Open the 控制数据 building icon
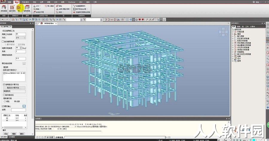 click(x=27, y=7)
